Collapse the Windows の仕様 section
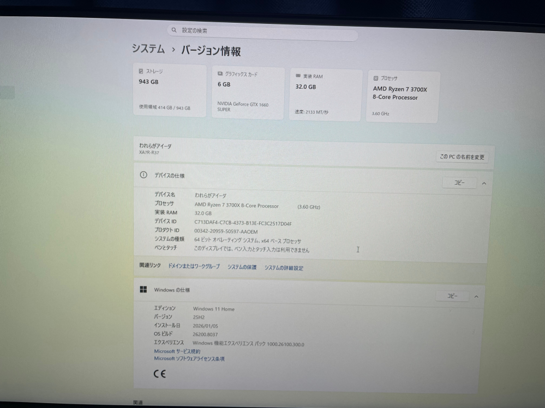 [476, 297]
